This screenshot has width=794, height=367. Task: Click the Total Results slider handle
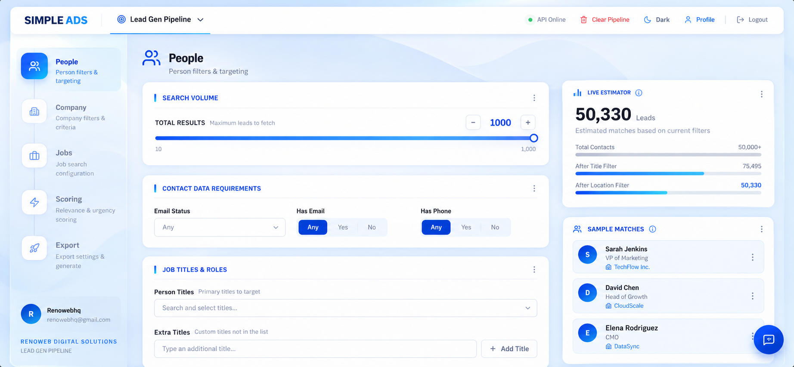[533, 138]
